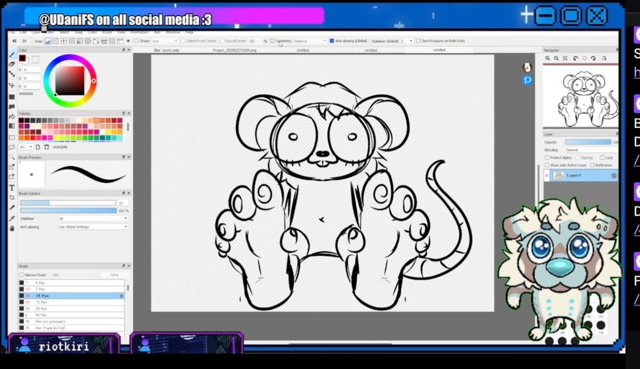Toggle the Shape checkbox
This screenshot has width=640, height=369.
click(136, 41)
